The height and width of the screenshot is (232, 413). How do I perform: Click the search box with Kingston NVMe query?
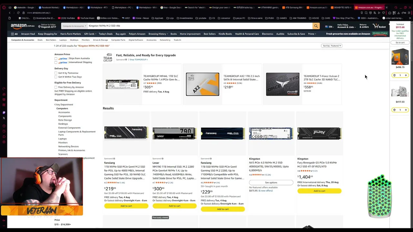tap(199, 26)
